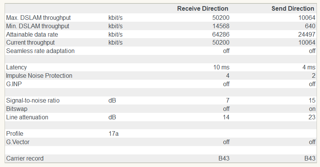Click the Bitswap send direction value on

[312, 109]
